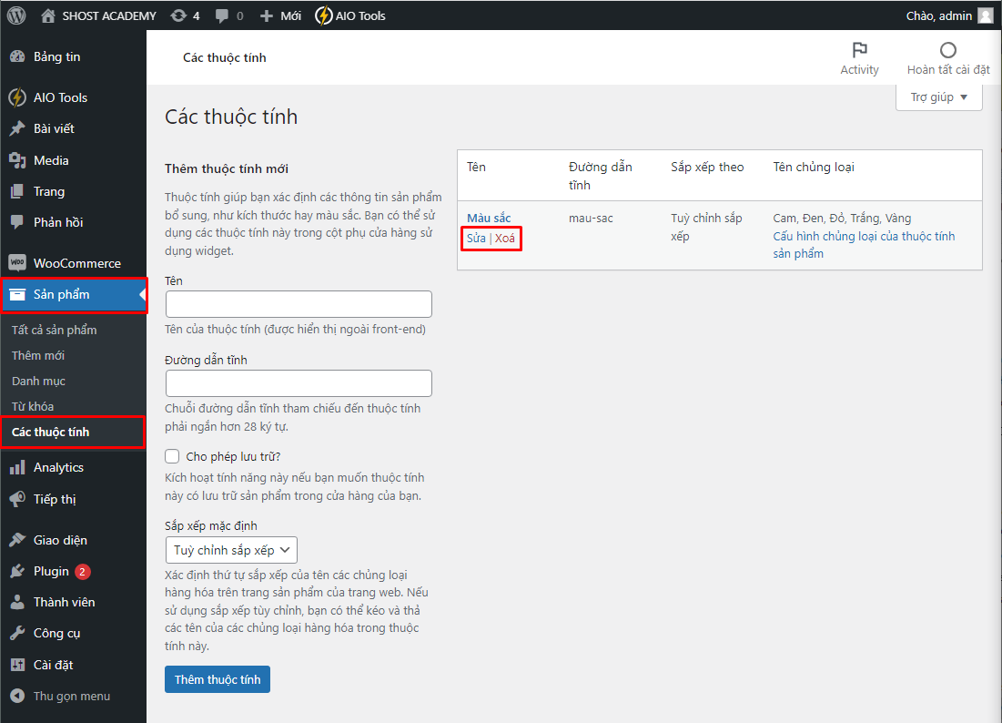1002x723 pixels.
Task: Click the WordPress logo in the admin bar
Action: (x=15, y=15)
